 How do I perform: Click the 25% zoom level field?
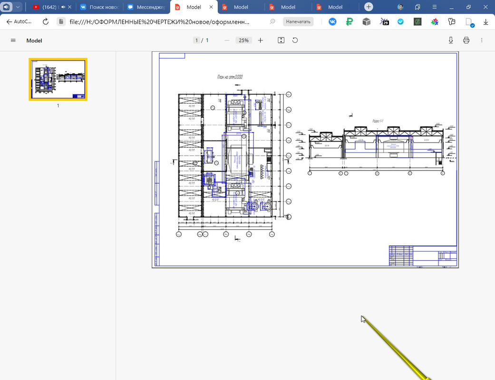244,40
